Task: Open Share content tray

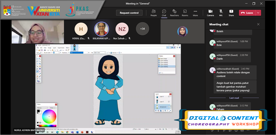Action: pos(231,13)
